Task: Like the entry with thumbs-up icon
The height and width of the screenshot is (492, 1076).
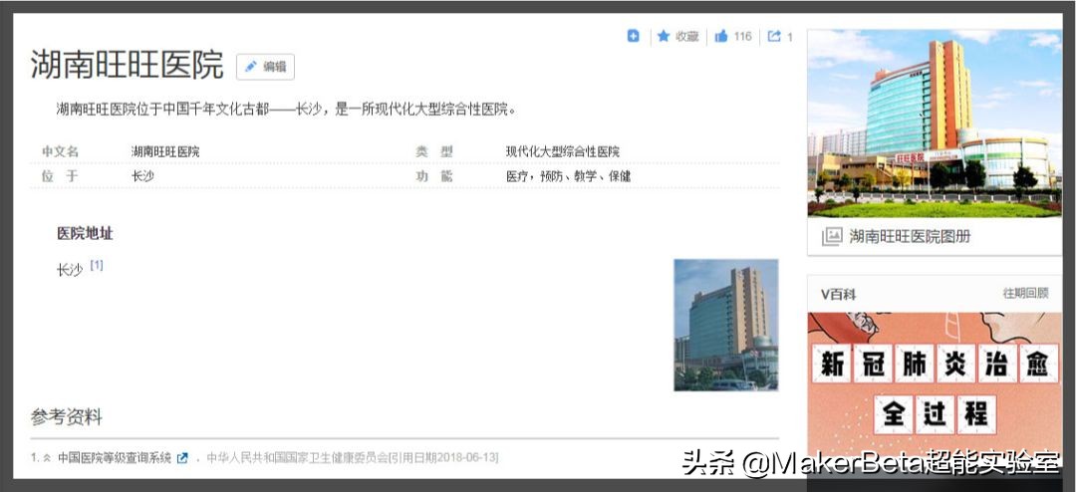Action: [721, 36]
